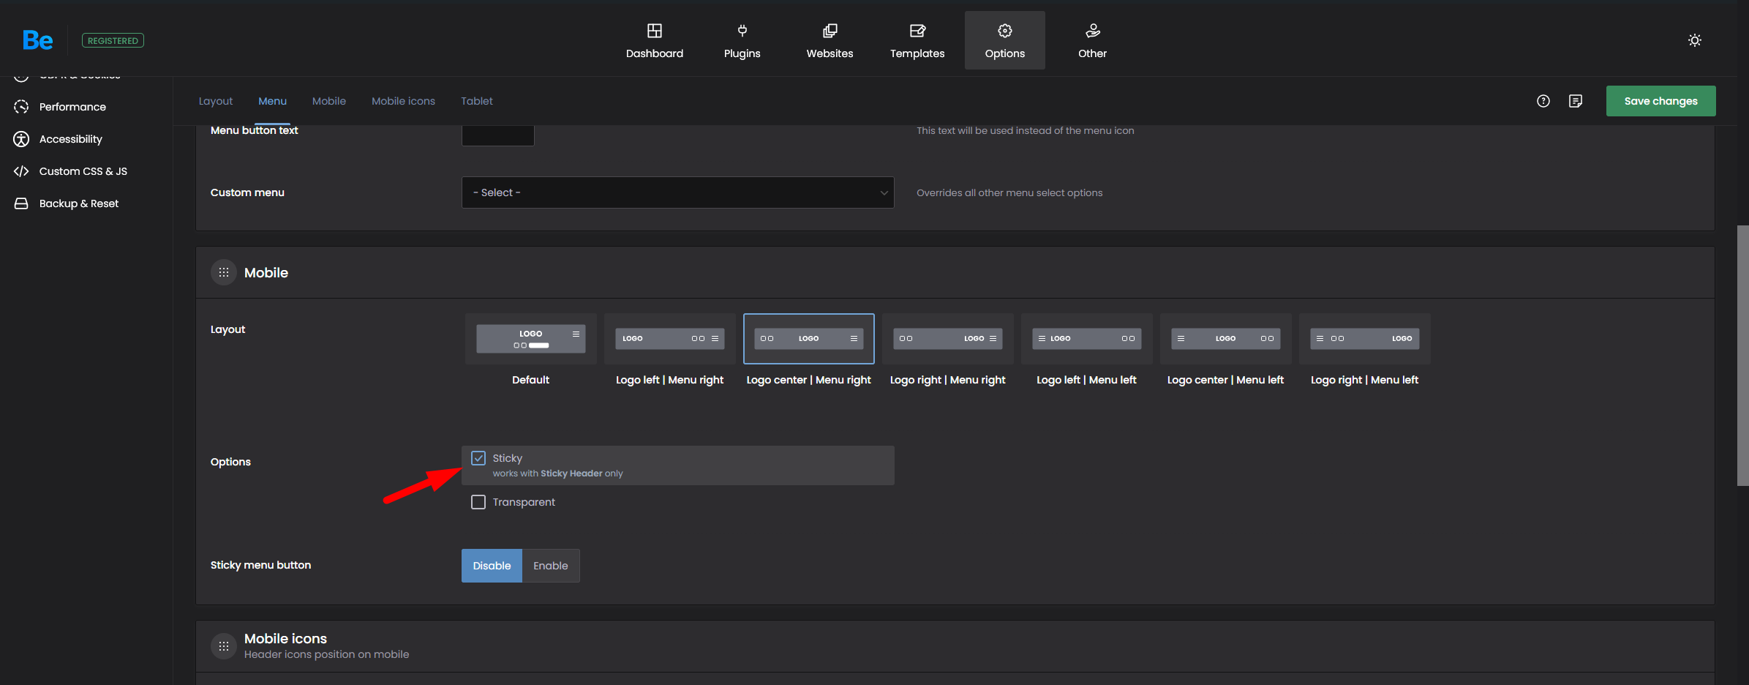1749x685 pixels.
Task: Choose Logo center | Menu left layout
Action: tap(1226, 339)
